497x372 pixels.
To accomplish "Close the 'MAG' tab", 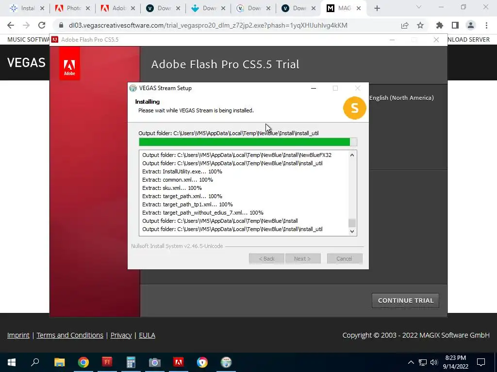I will 359,9.
